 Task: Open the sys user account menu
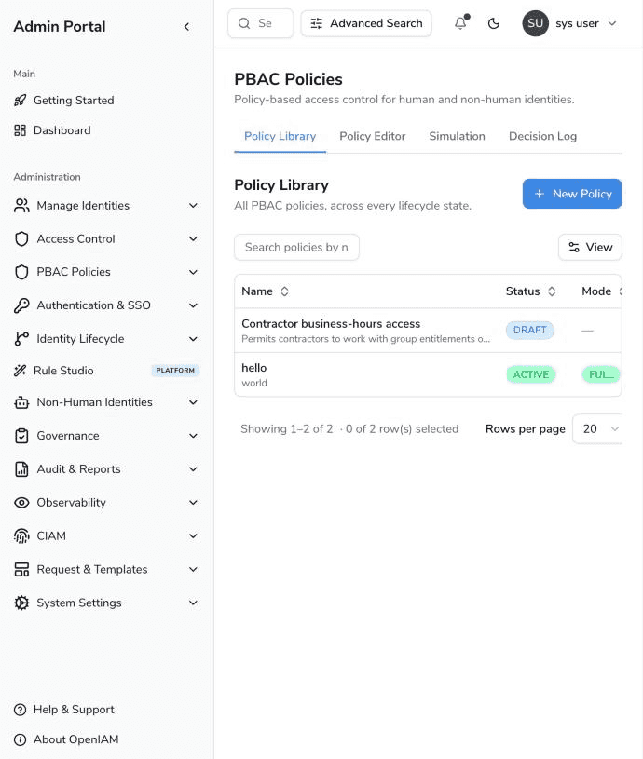pos(570,23)
